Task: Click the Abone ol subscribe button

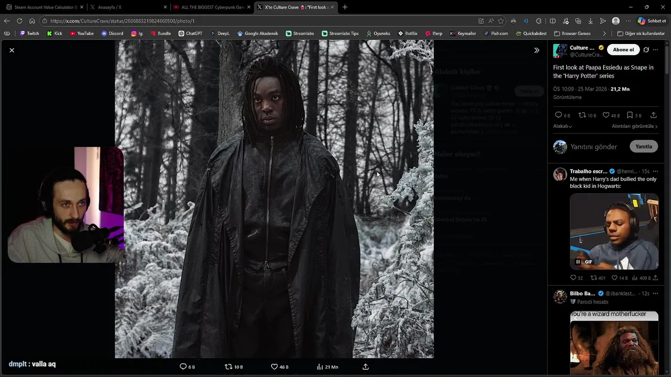Action: pos(623,50)
